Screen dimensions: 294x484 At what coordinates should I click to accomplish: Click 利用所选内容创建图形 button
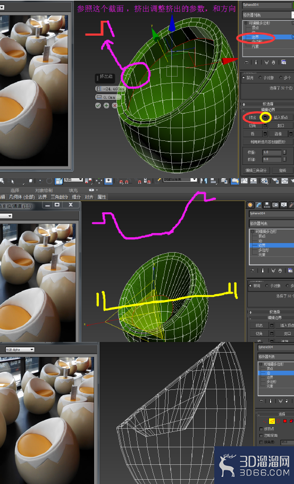pos(268,142)
